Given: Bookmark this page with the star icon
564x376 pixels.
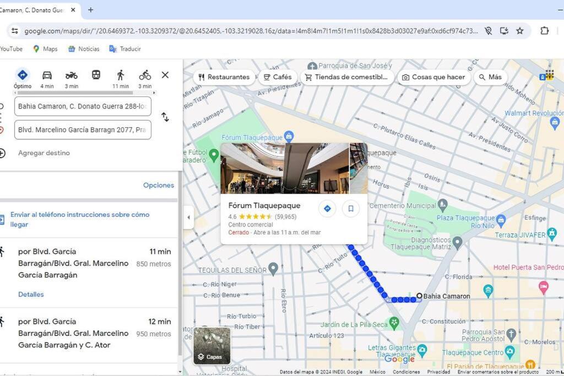Looking at the screenshot, I should 520,31.
